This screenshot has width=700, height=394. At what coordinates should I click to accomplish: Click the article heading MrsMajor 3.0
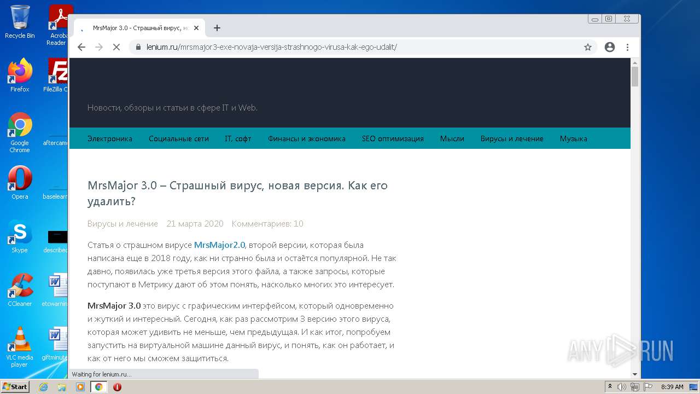pos(238,193)
